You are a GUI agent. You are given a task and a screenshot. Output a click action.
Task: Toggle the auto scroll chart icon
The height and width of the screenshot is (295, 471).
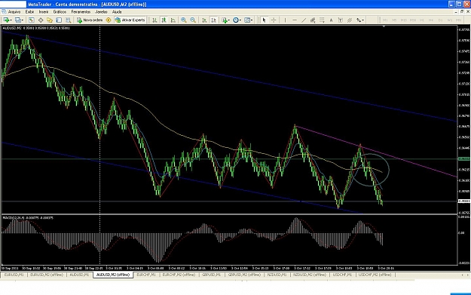[x=204, y=20]
